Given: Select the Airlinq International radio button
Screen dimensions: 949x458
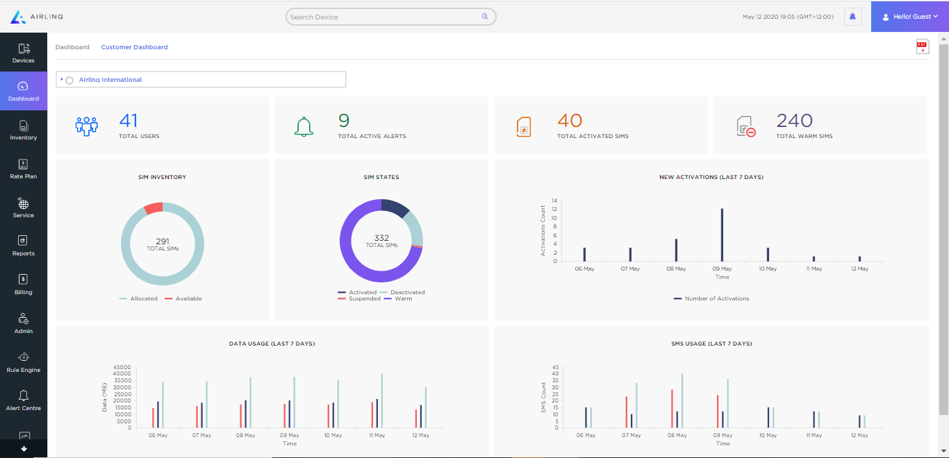Looking at the screenshot, I should point(69,80).
